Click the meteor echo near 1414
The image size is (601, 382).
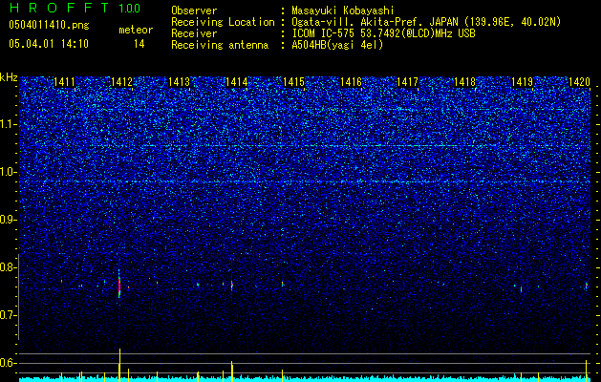click(x=232, y=285)
